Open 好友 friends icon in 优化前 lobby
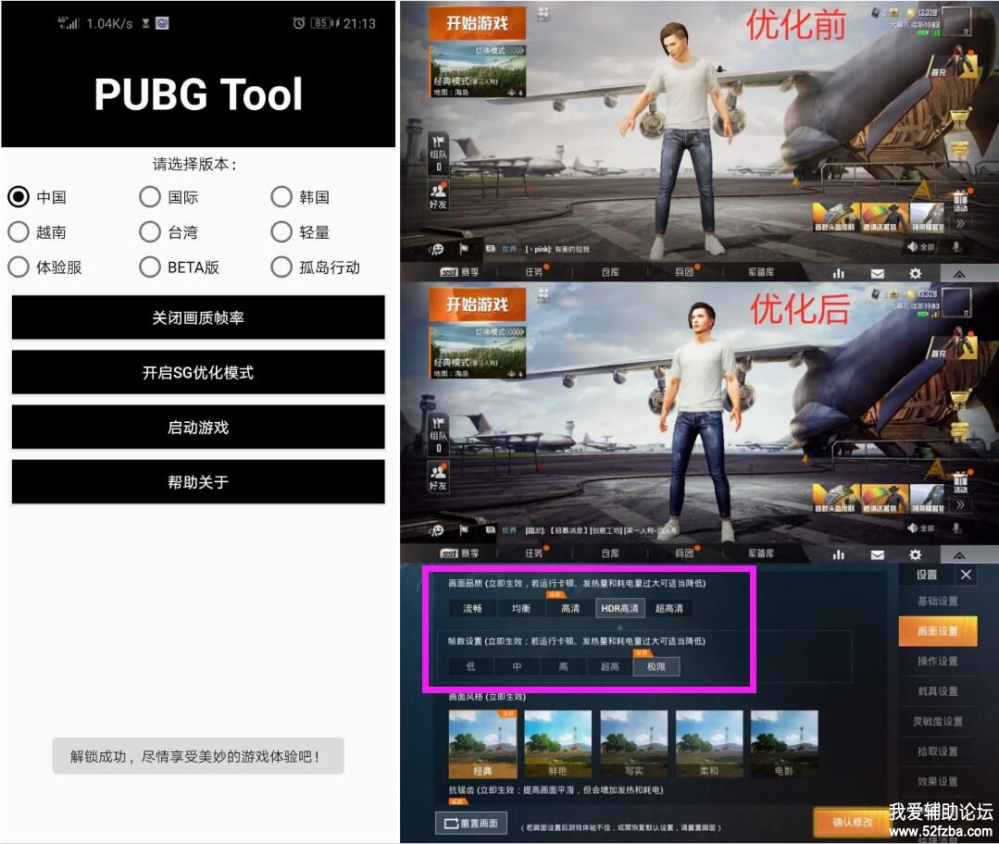Image resolution: width=999 pixels, height=844 pixels. [438, 195]
